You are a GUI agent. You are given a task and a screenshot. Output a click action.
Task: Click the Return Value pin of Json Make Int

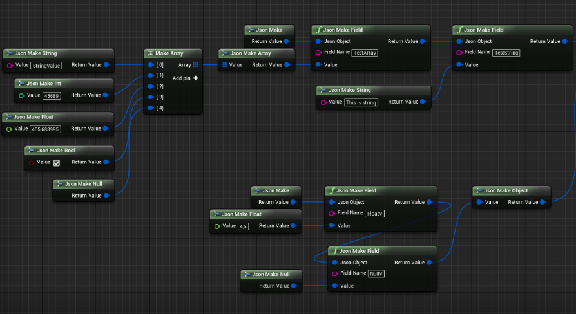(x=107, y=95)
